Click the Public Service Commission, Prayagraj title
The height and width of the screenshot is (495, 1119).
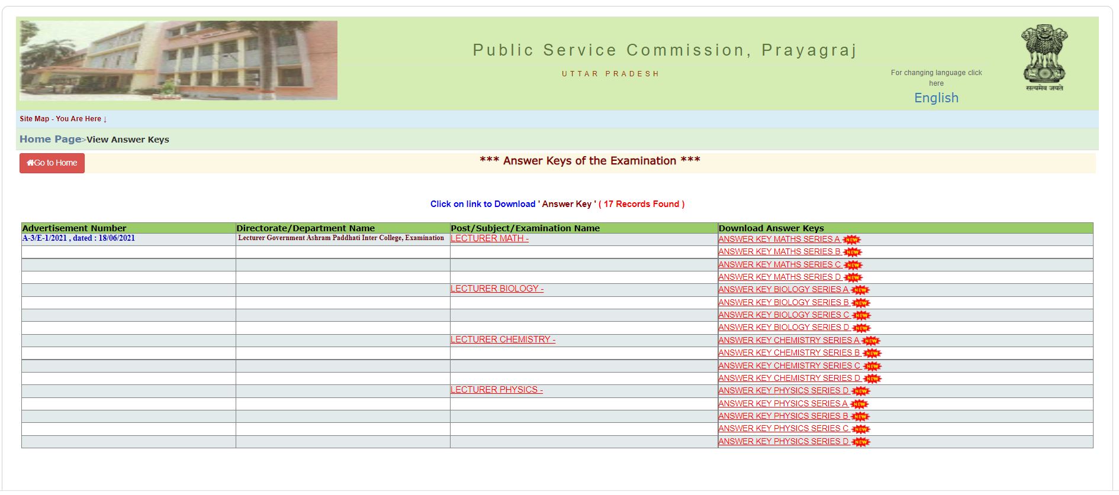click(665, 50)
